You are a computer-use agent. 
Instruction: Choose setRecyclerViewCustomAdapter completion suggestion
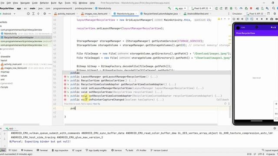click(x=146, y=96)
